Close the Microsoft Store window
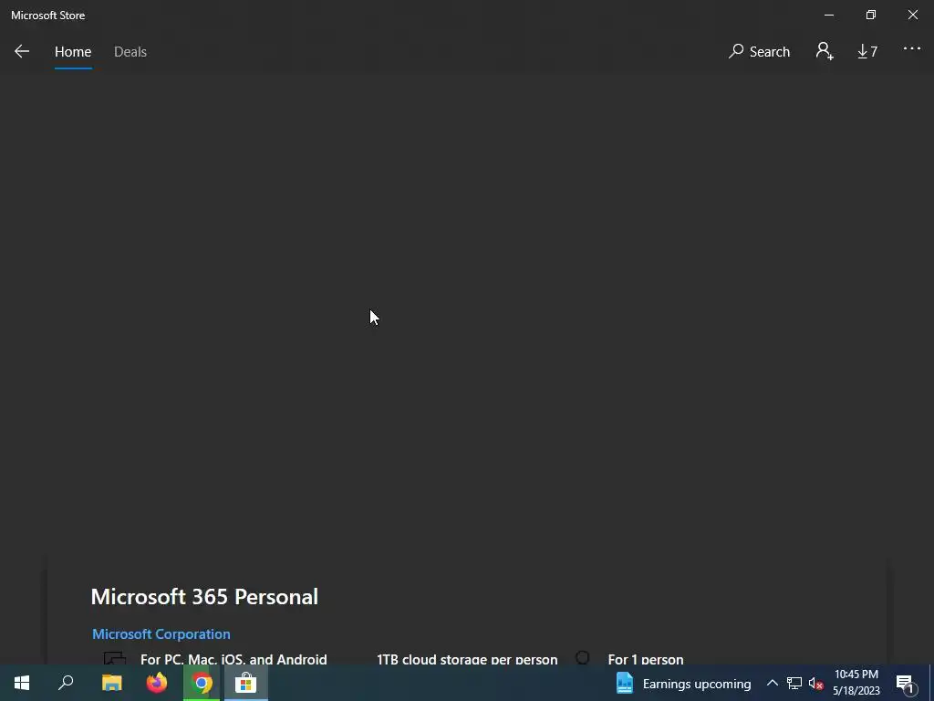 pyautogui.click(x=912, y=15)
